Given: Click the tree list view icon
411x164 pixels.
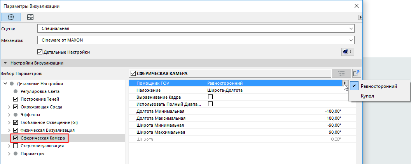Looking at the screenshot, I should (x=341, y=73).
